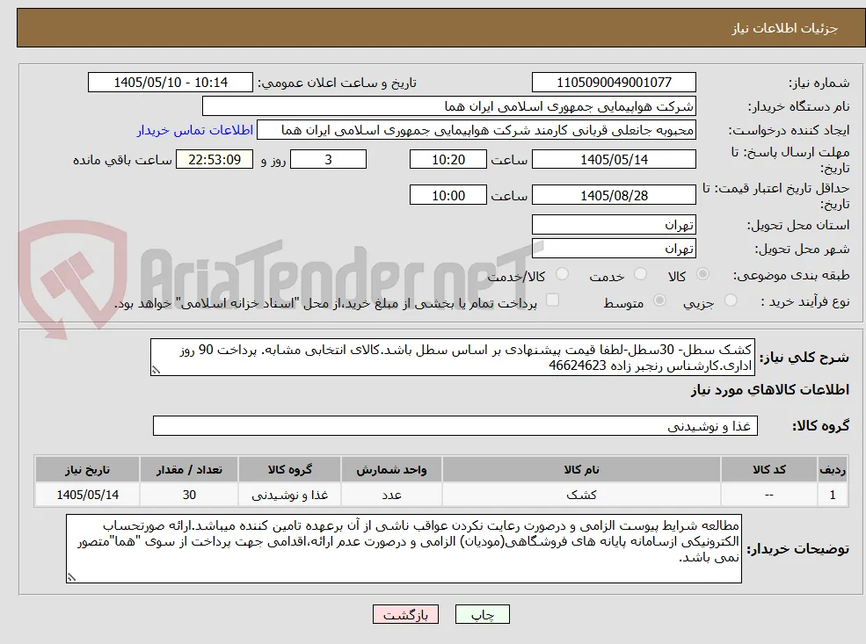The image size is (866, 644).
Task: Click the نام کالا column header
Action: click(x=581, y=470)
